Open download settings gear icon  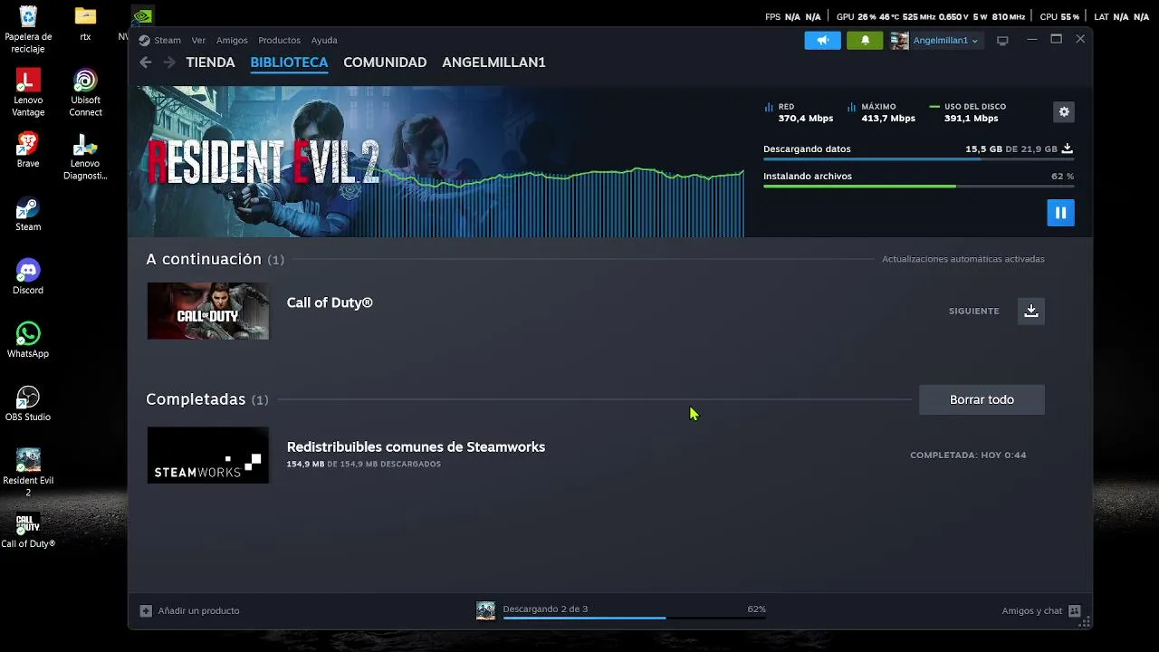pos(1064,112)
